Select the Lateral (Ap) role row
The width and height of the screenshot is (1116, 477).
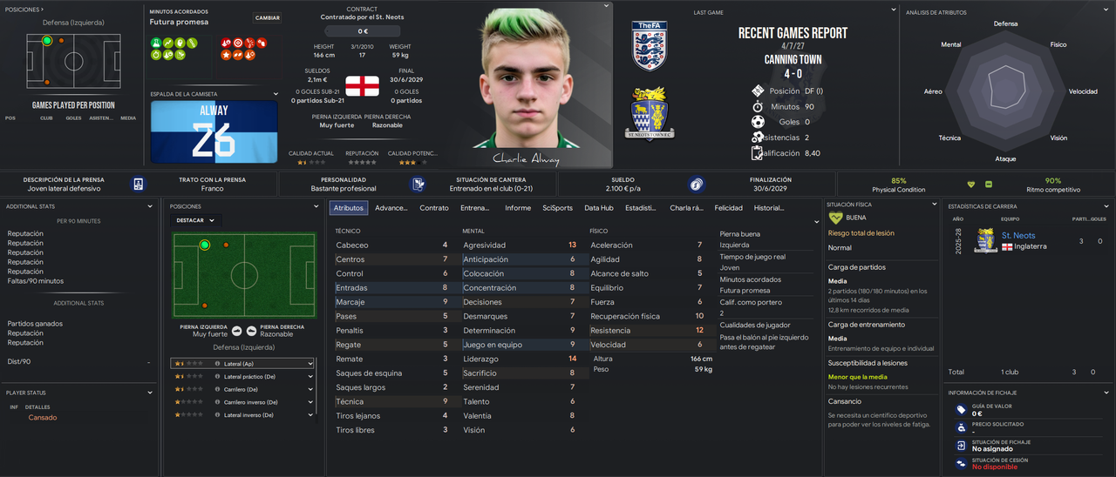pyautogui.click(x=242, y=363)
